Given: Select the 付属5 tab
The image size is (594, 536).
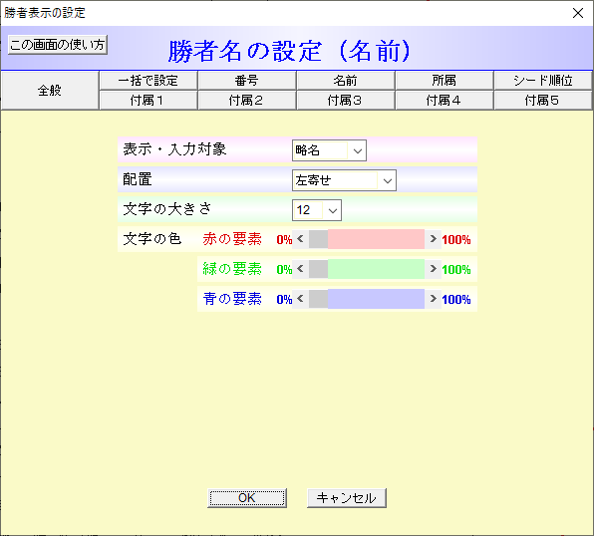Looking at the screenshot, I should pyautogui.click(x=543, y=101).
